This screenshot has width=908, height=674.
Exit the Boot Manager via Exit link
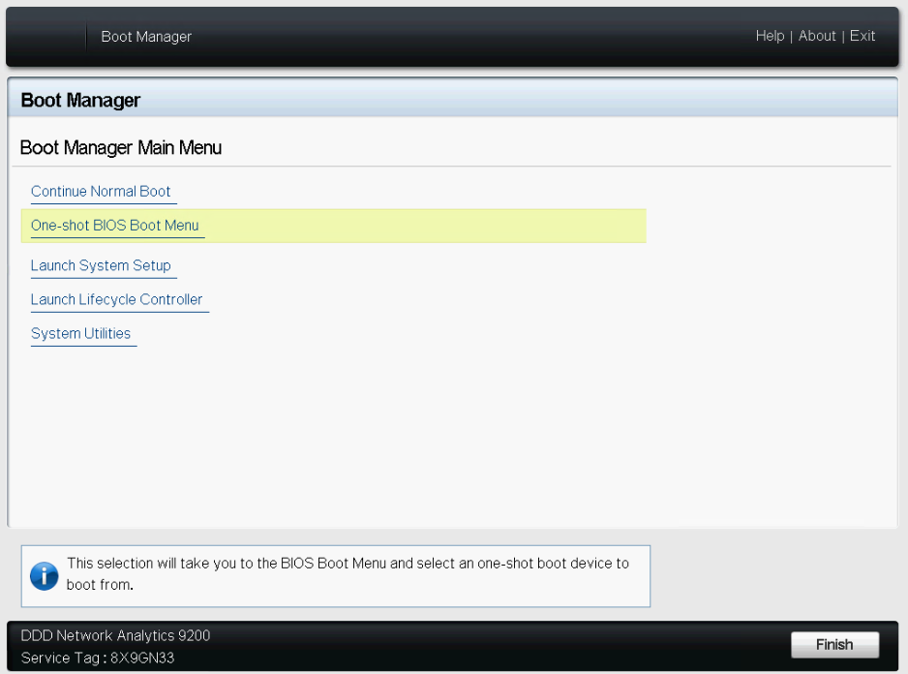[863, 36]
